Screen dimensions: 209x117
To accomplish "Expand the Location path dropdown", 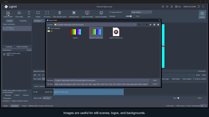I will click(x=136, y=25).
